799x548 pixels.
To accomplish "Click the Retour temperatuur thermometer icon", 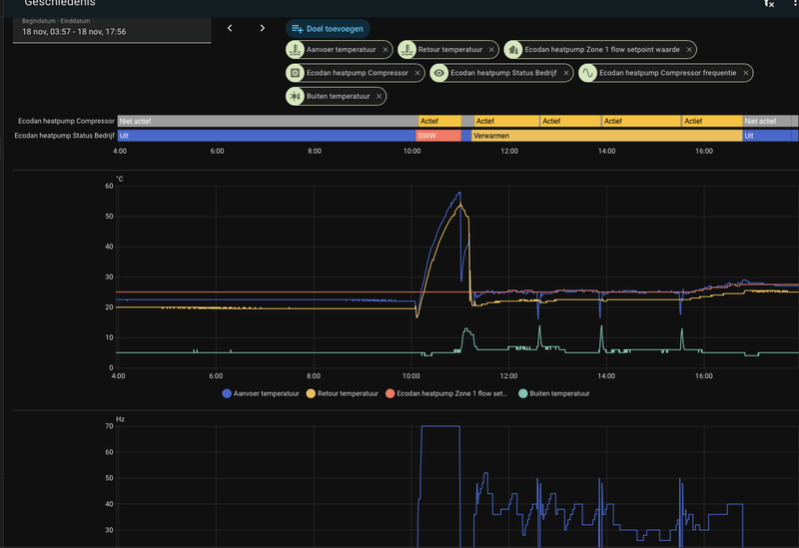I will coord(406,49).
